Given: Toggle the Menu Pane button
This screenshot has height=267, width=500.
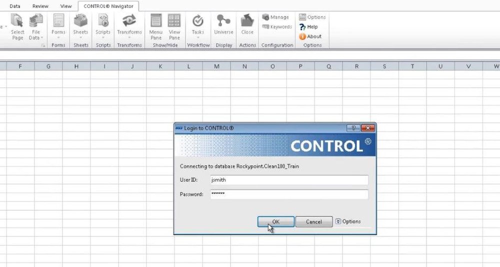Looking at the screenshot, I should click(x=156, y=27).
